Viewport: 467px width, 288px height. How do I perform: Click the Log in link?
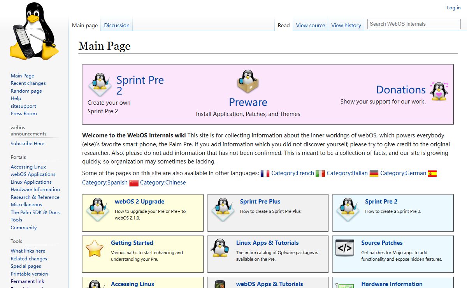454,8
